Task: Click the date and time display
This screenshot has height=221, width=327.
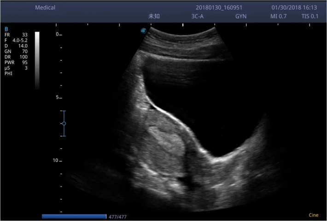Action: pyautogui.click(x=294, y=8)
